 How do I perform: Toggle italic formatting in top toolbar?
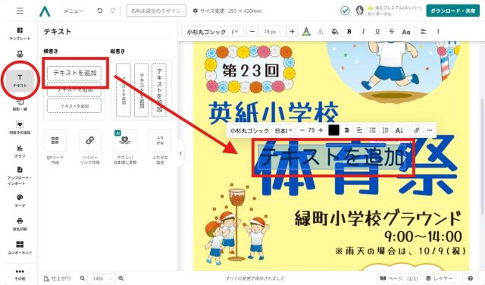(364, 32)
